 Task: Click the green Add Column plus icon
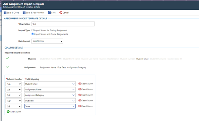(x=8, y=112)
